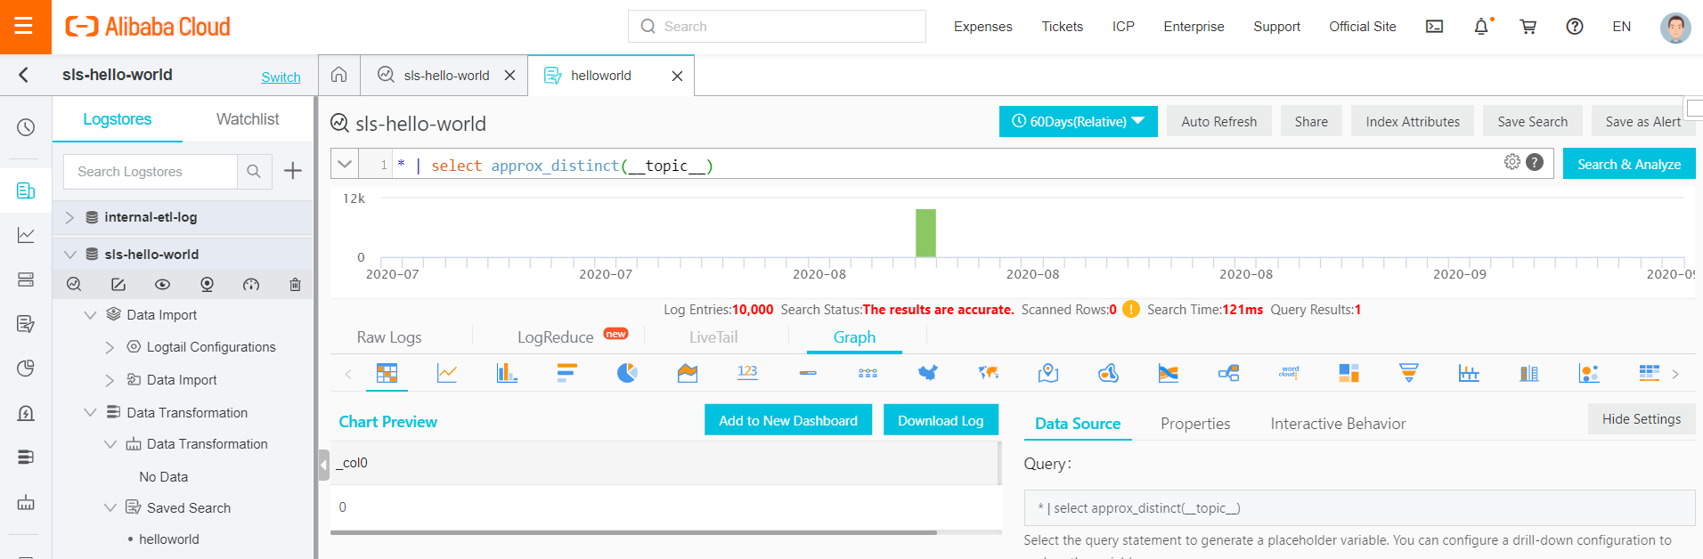Click the gauge icon under sls-hello-world logstore
This screenshot has height=559, width=1703.
click(251, 284)
